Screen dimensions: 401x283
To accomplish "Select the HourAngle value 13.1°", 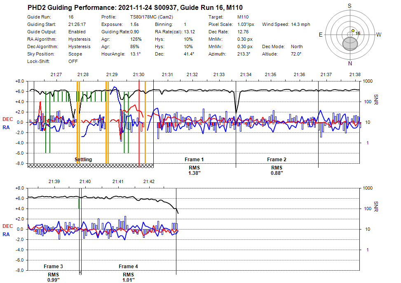I will (136, 54).
